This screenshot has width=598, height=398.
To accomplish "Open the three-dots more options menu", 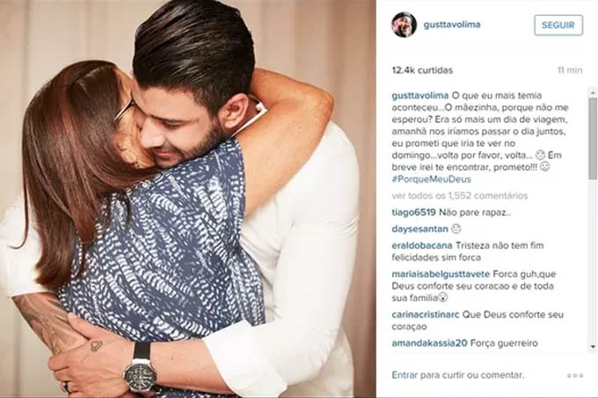I will click(575, 375).
